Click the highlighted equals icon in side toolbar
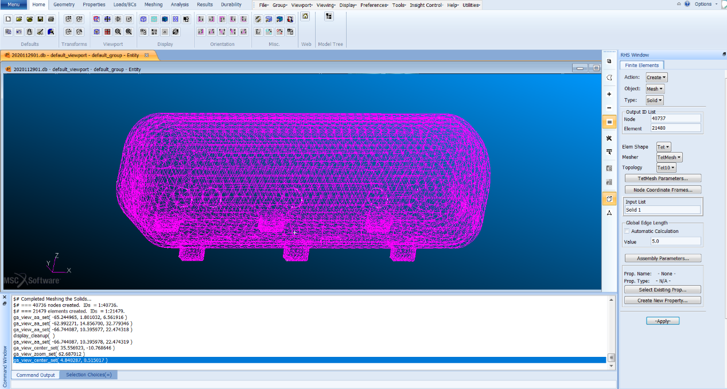 tap(609, 122)
